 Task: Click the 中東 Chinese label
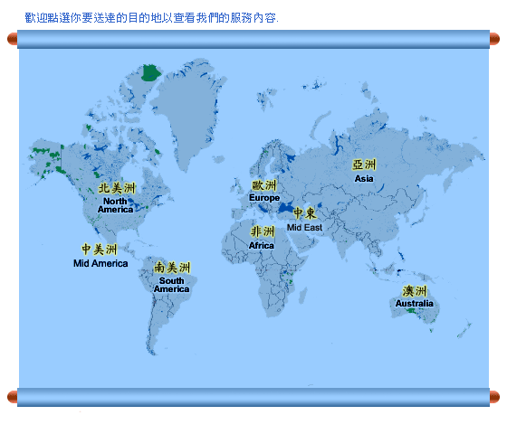[x=305, y=213]
